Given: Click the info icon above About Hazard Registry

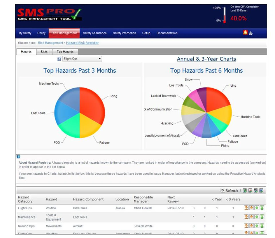Looking at the screenshot, I should [18, 157].
